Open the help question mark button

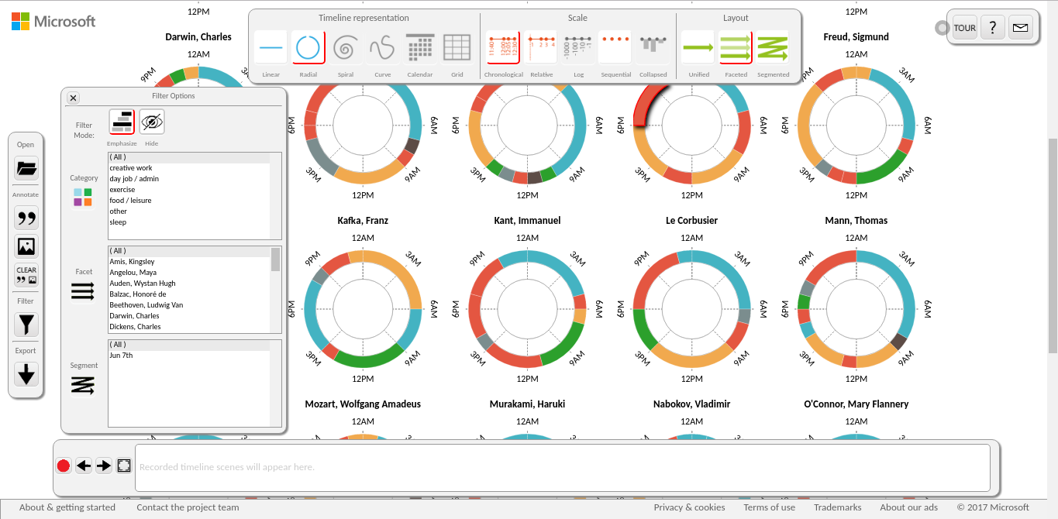click(993, 27)
